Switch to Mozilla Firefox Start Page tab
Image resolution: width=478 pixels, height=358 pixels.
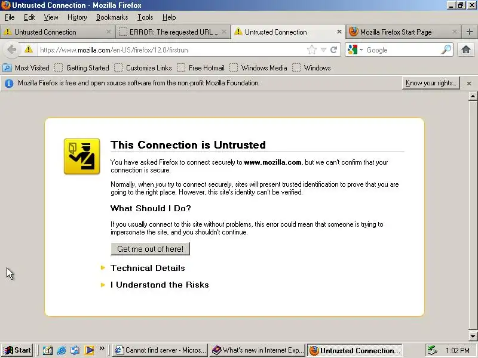(x=403, y=32)
